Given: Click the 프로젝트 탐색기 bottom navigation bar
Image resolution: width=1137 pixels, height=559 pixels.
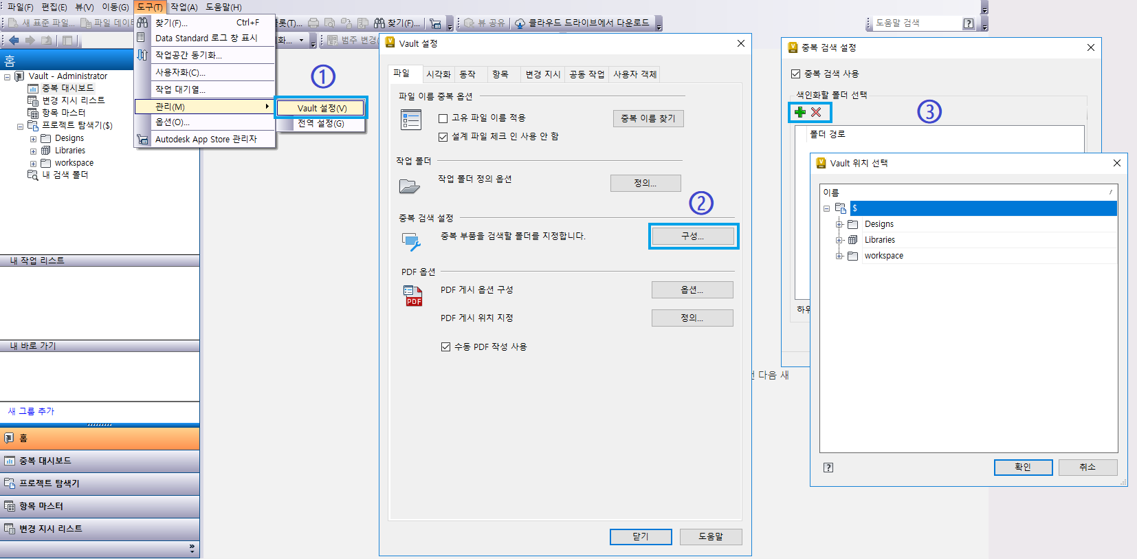Looking at the screenshot, I should click(x=100, y=483).
